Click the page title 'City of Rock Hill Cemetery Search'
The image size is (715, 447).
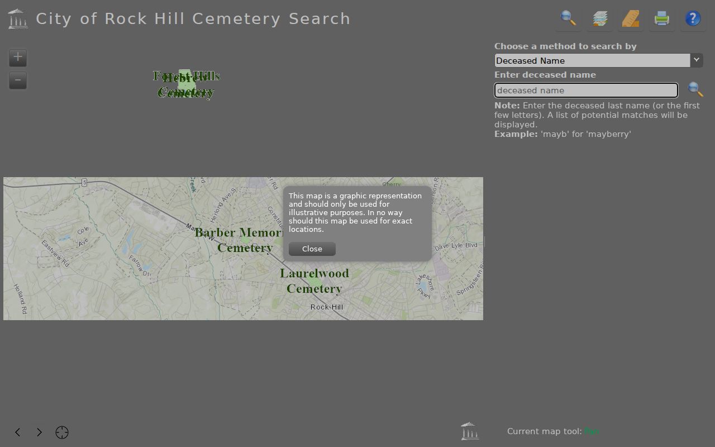point(193,18)
